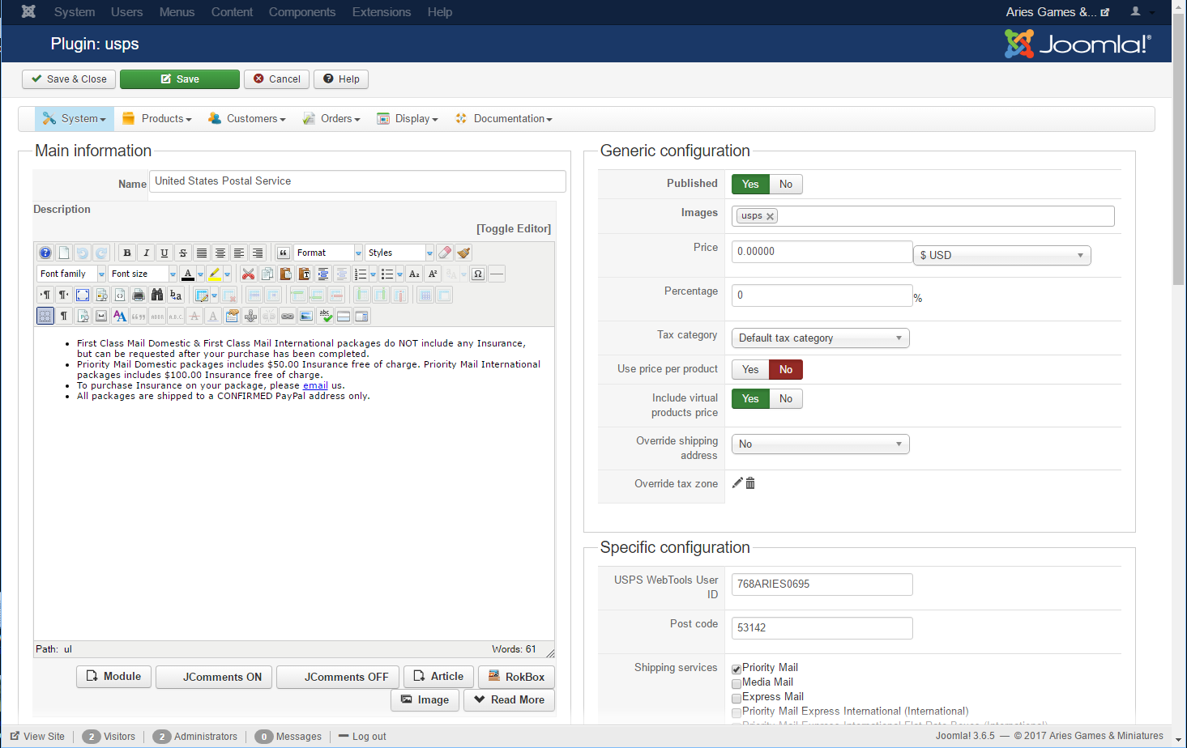Expand the Products menu
Viewport: 1187px width, 748px height.
tap(157, 119)
